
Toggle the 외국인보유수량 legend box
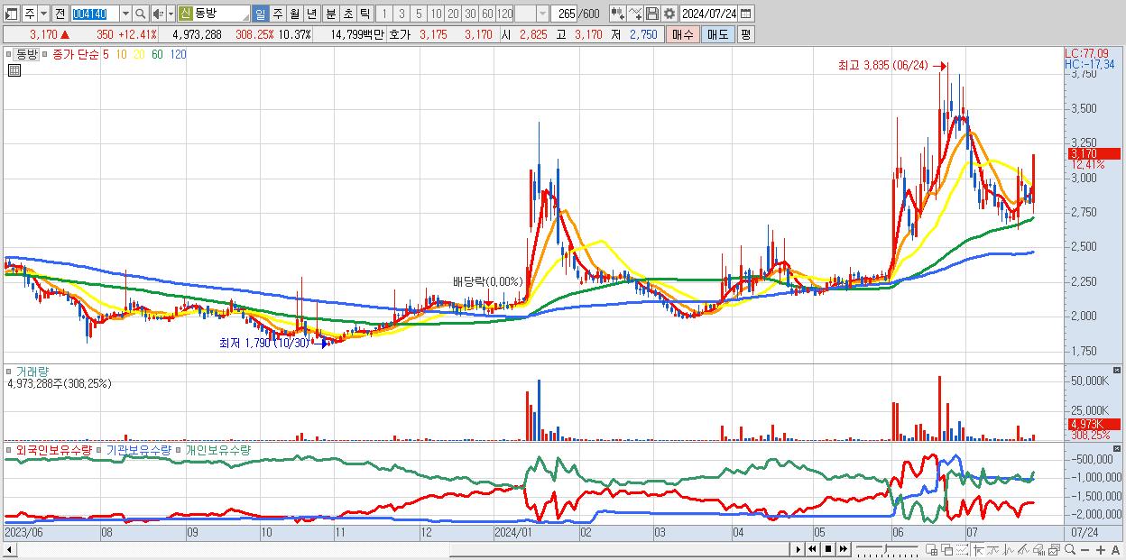(x=8, y=449)
